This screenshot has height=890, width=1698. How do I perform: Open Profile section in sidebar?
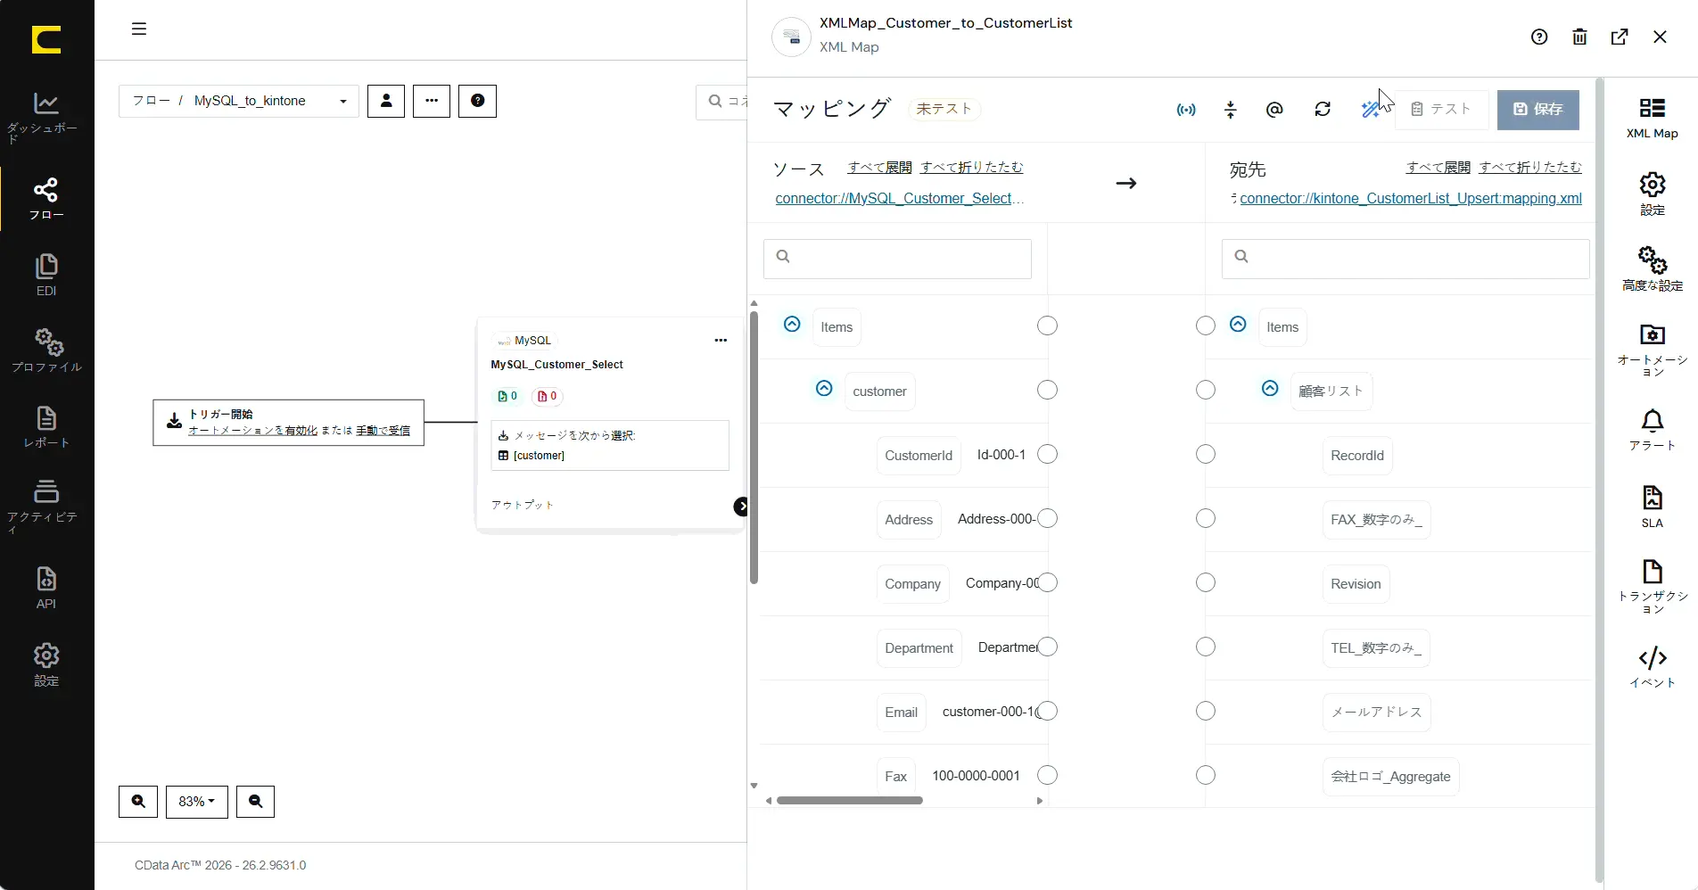point(46,350)
